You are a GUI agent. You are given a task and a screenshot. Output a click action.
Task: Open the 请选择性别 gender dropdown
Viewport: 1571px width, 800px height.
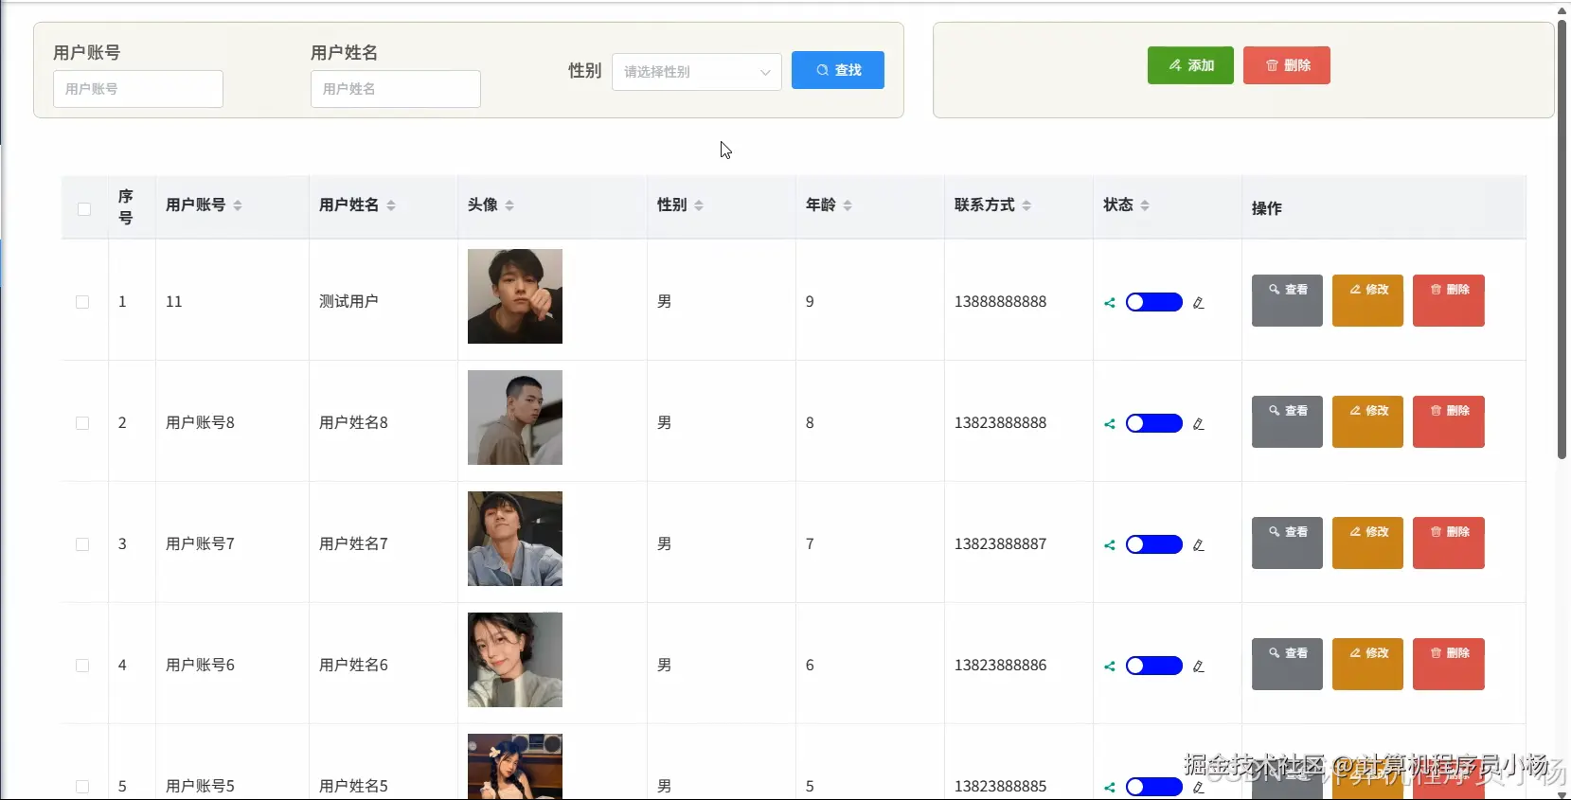point(697,72)
